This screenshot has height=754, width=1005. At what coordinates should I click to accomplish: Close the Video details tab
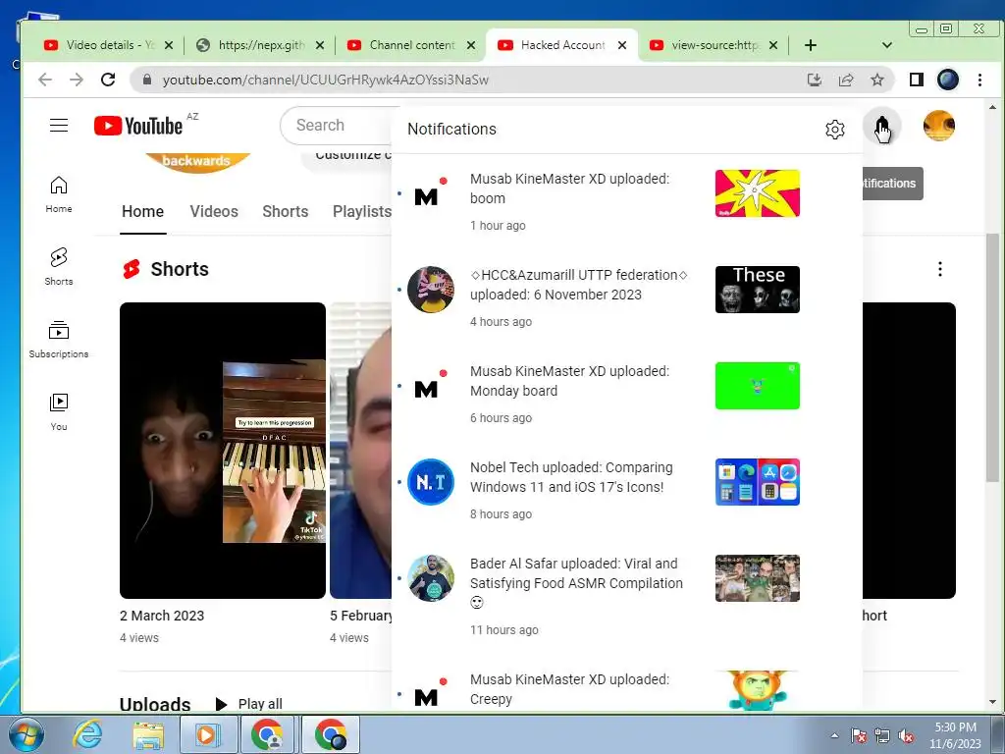[x=168, y=45]
